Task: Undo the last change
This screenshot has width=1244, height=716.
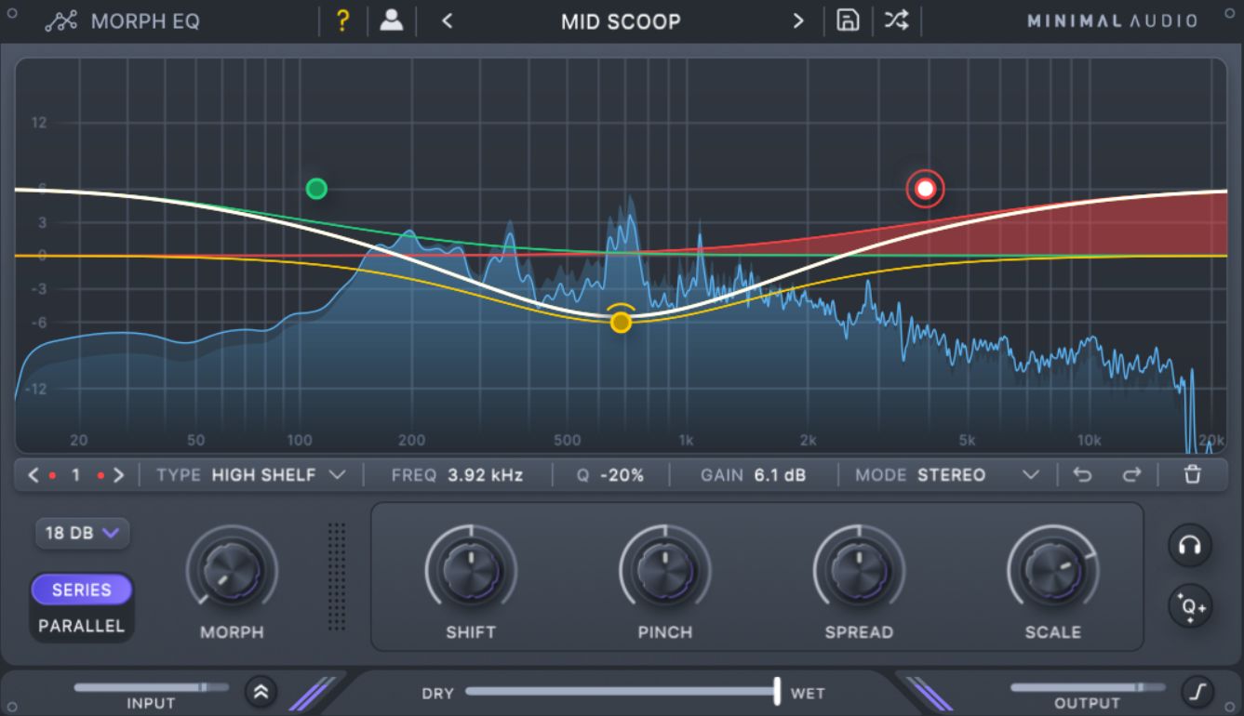Action: point(1082,475)
